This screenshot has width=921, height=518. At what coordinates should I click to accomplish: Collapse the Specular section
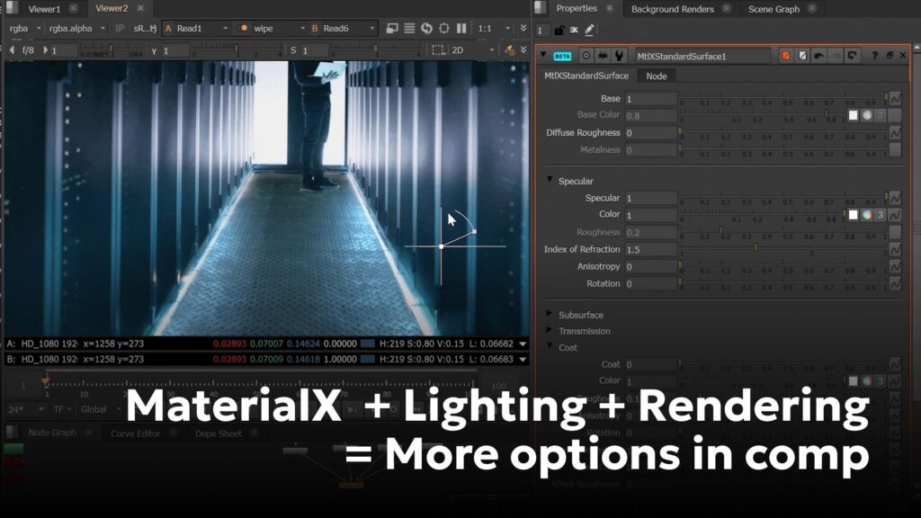[x=550, y=181]
